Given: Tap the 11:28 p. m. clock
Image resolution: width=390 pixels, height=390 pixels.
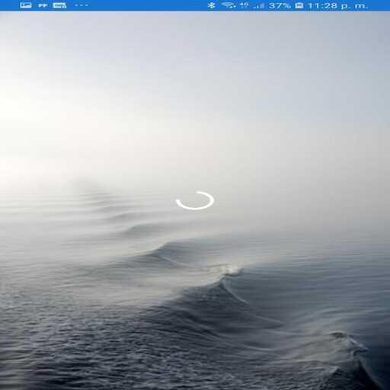Looking at the screenshot, I should tap(337, 5).
